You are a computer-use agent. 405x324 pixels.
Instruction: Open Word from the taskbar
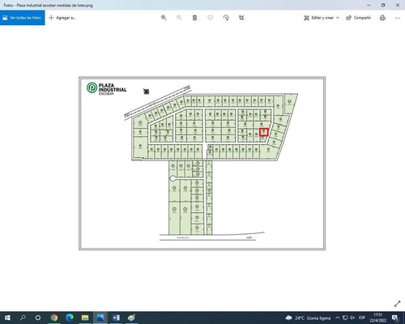pos(116,318)
